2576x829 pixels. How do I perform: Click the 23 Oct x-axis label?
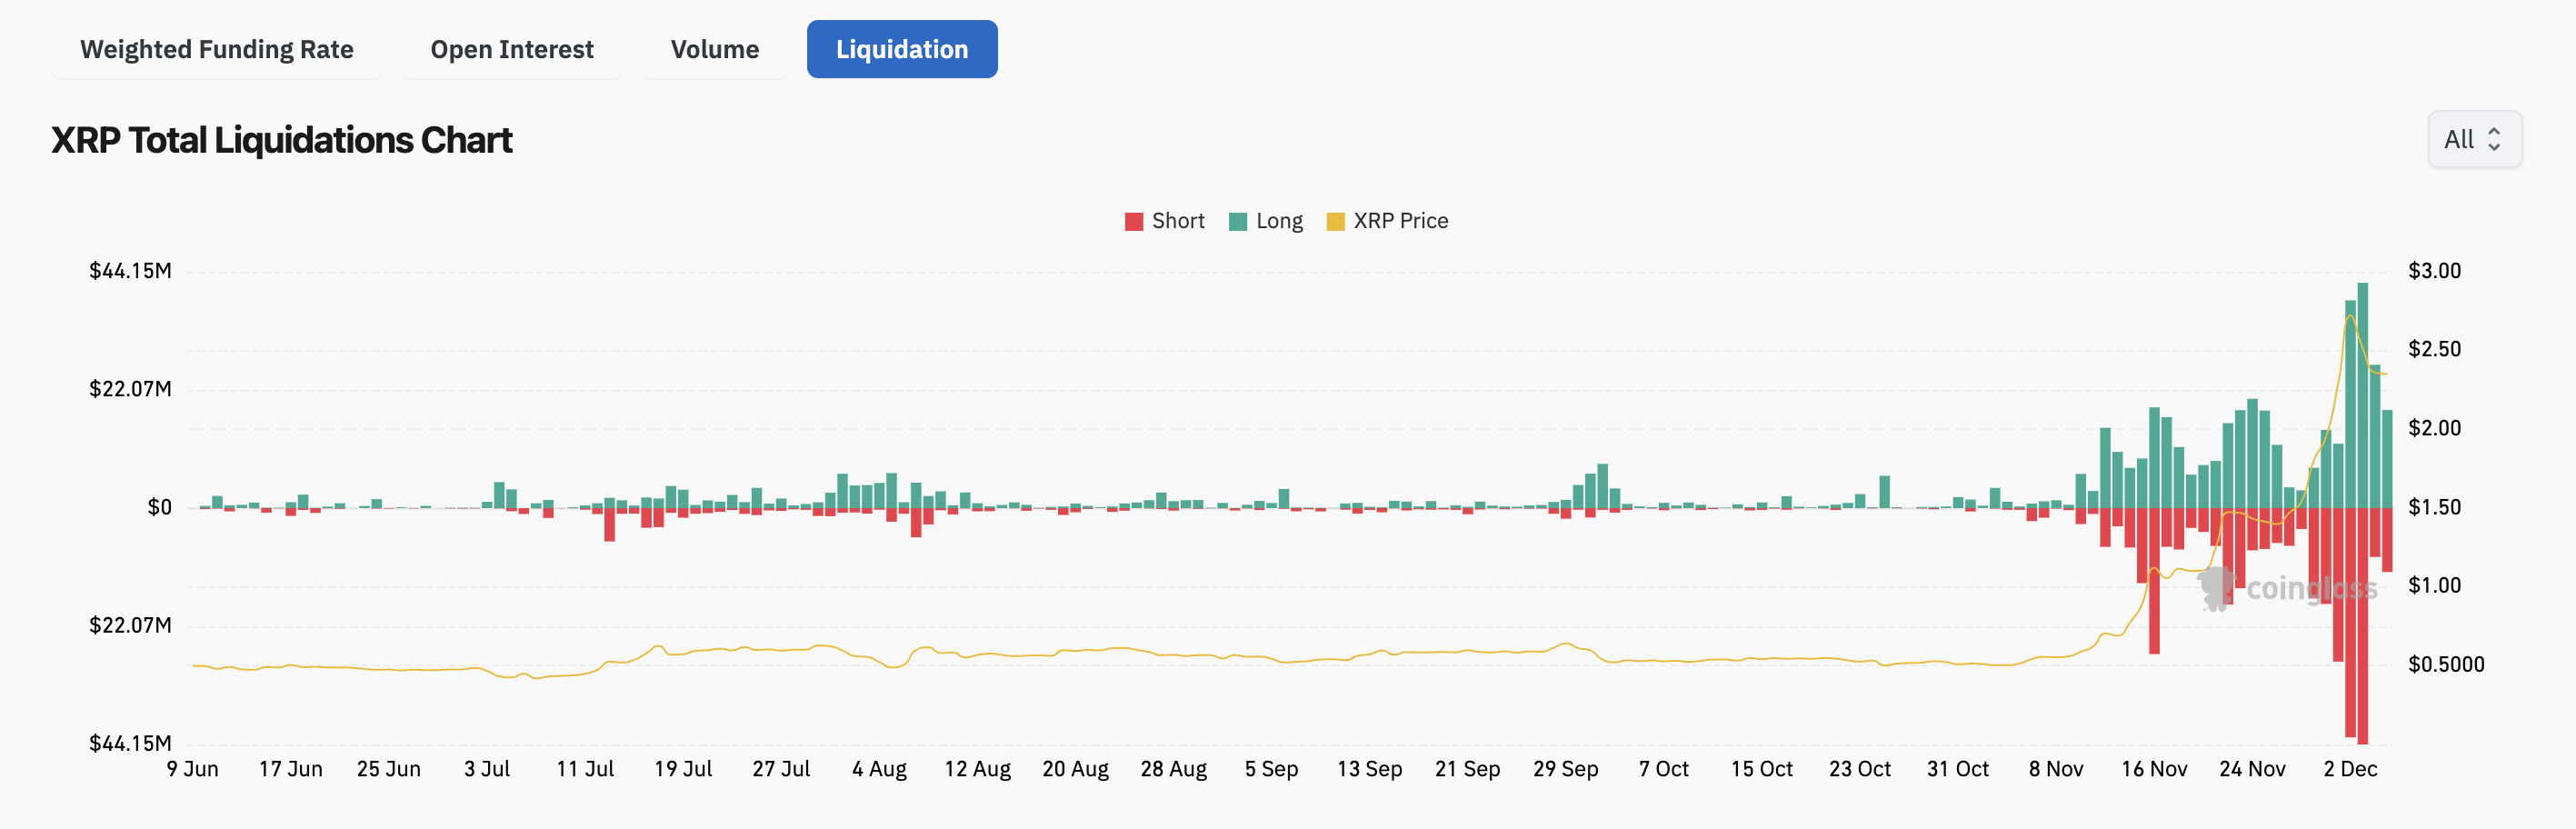click(1859, 769)
